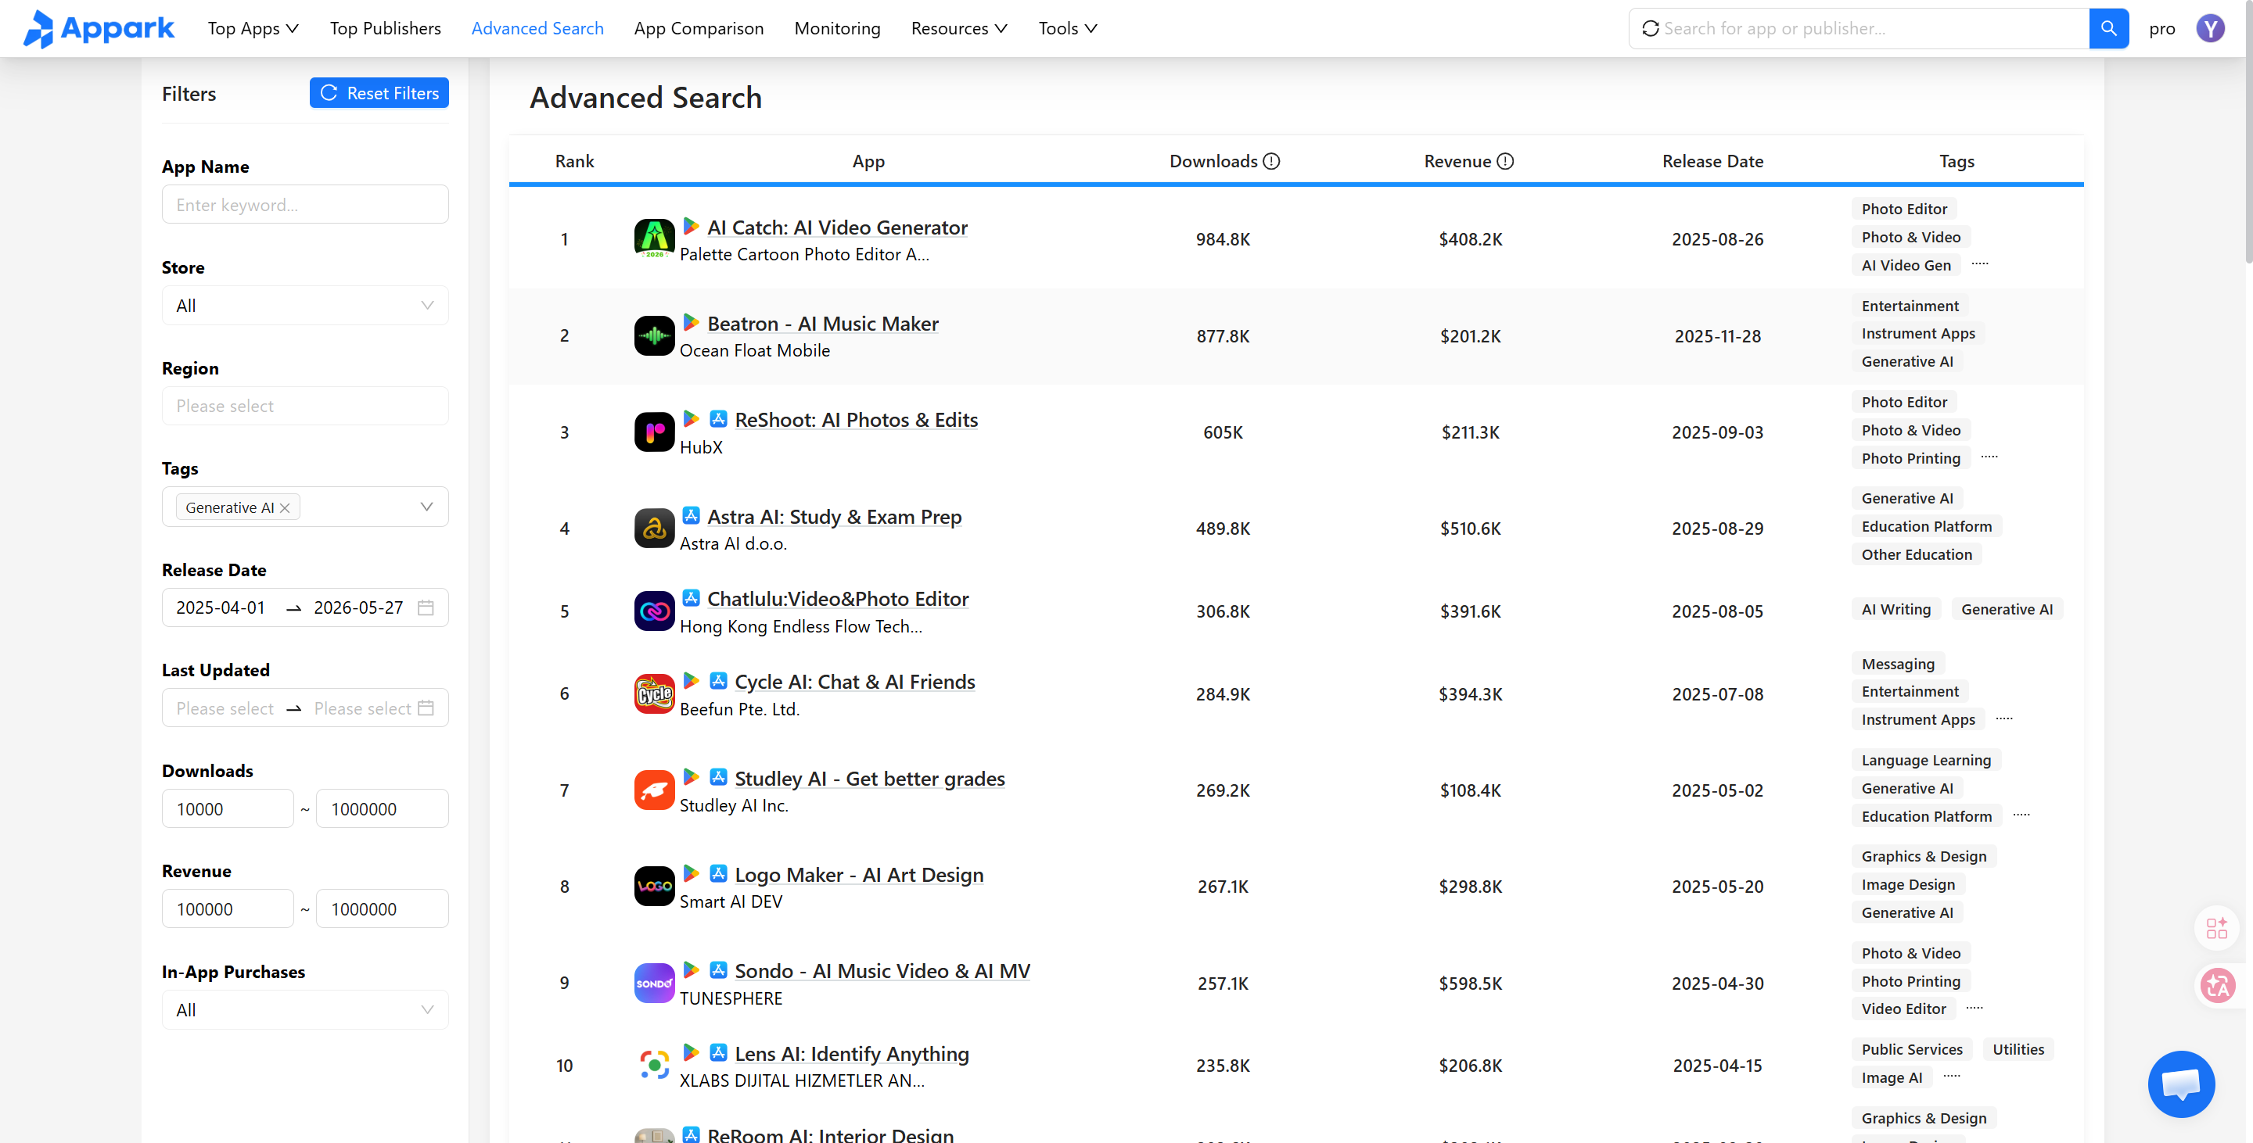The width and height of the screenshot is (2253, 1143).
Task: Open the Region select dropdown
Action: pyautogui.click(x=305, y=407)
